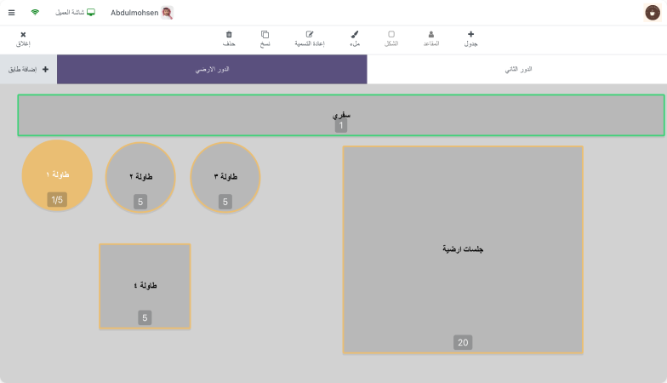Open the fill color (ملء) brush tool
667x383 pixels.
354,35
